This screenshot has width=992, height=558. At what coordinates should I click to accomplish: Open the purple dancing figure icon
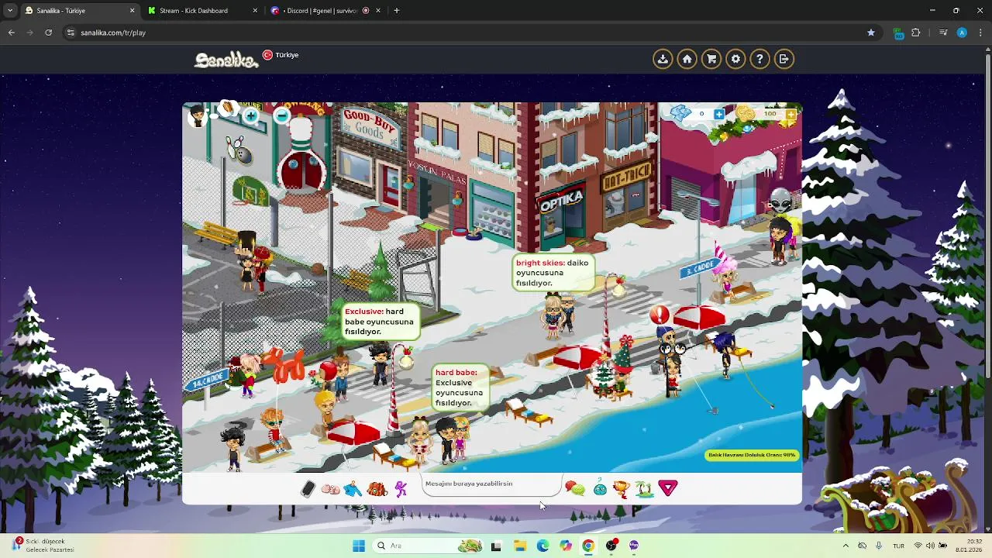click(x=401, y=489)
